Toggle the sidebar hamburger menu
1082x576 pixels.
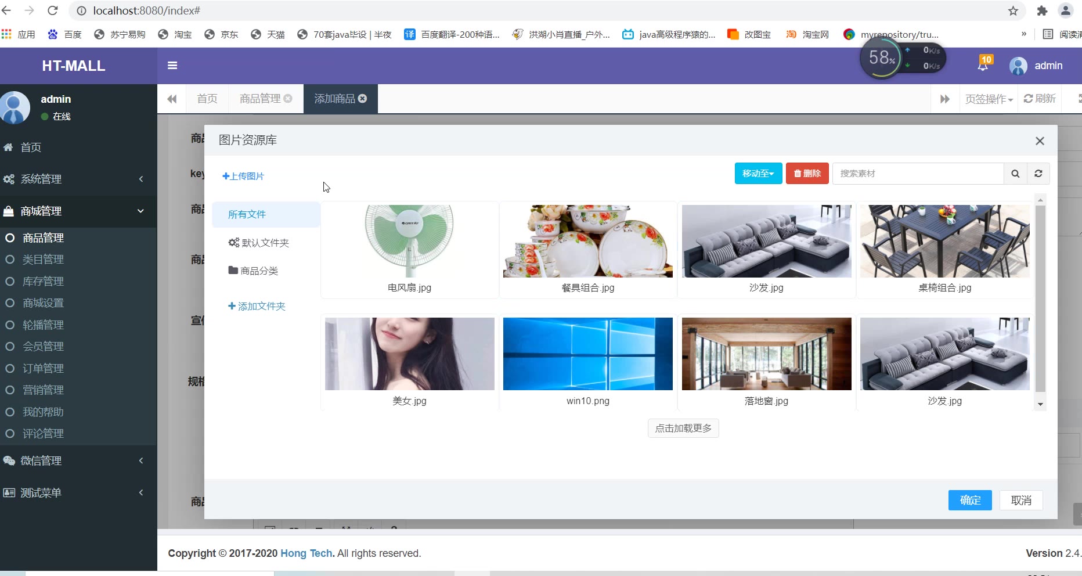pyautogui.click(x=172, y=66)
